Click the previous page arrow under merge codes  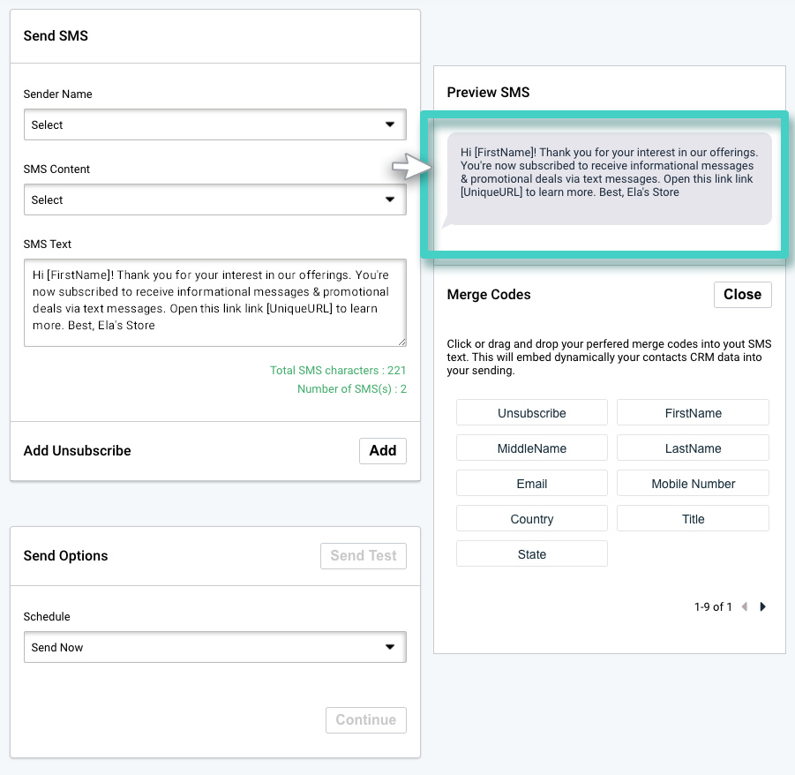(744, 606)
